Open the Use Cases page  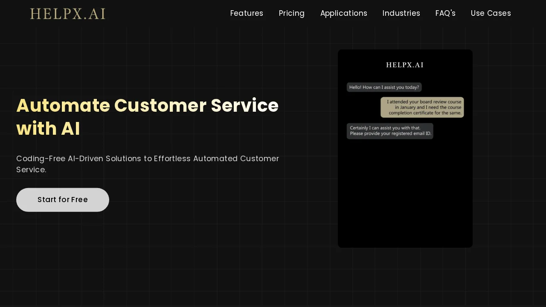pyautogui.click(x=491, y=13)
